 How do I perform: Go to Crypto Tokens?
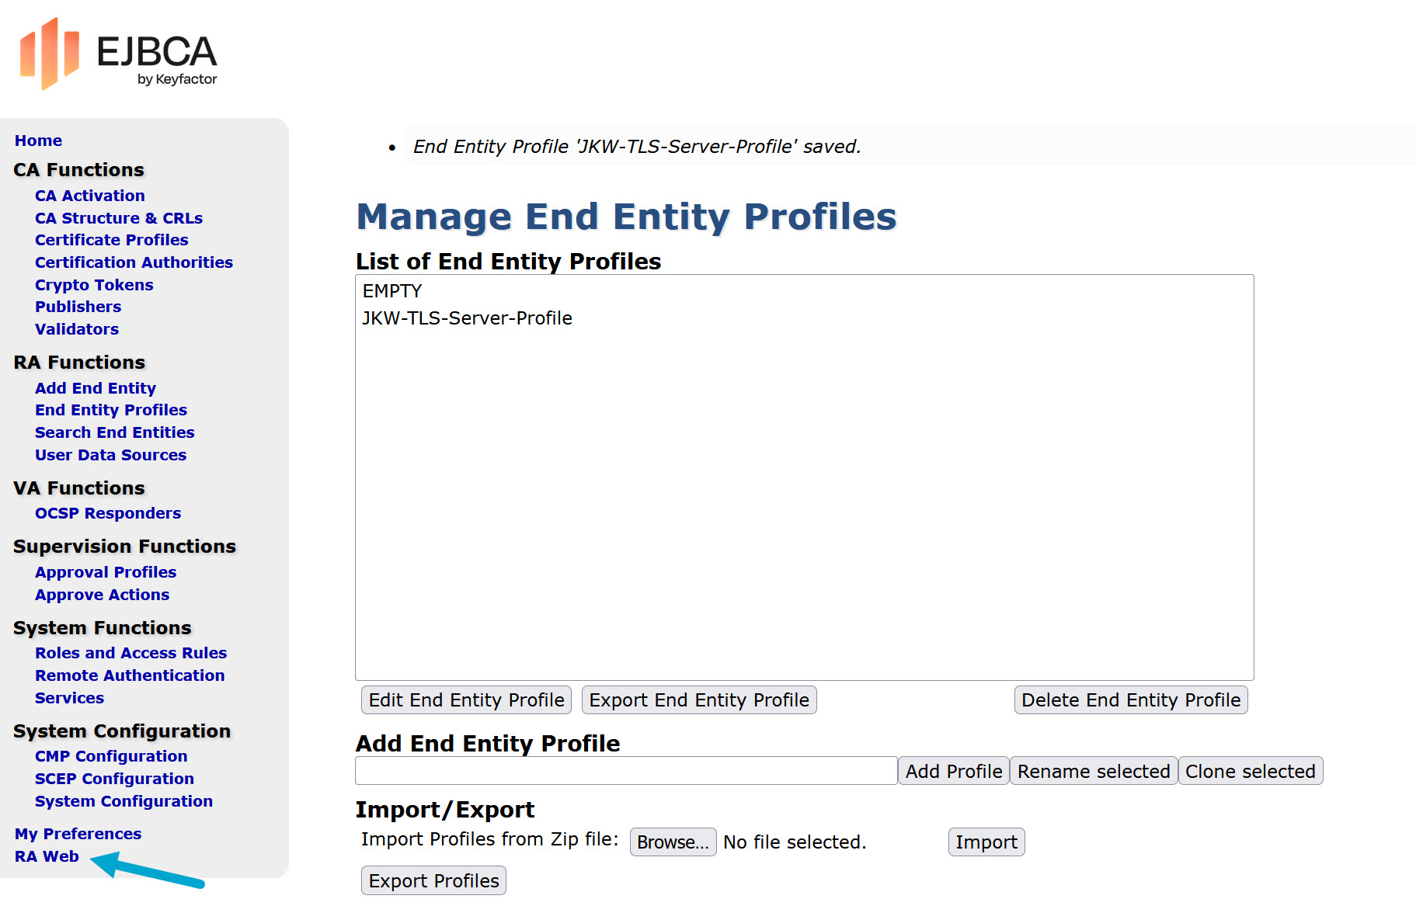(x=93, y=285)
